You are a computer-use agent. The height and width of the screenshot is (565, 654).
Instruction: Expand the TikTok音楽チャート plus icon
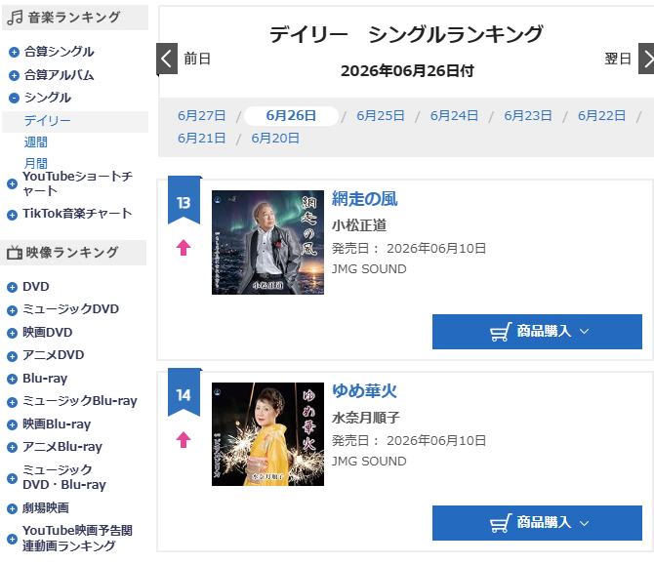coord(12,215)
